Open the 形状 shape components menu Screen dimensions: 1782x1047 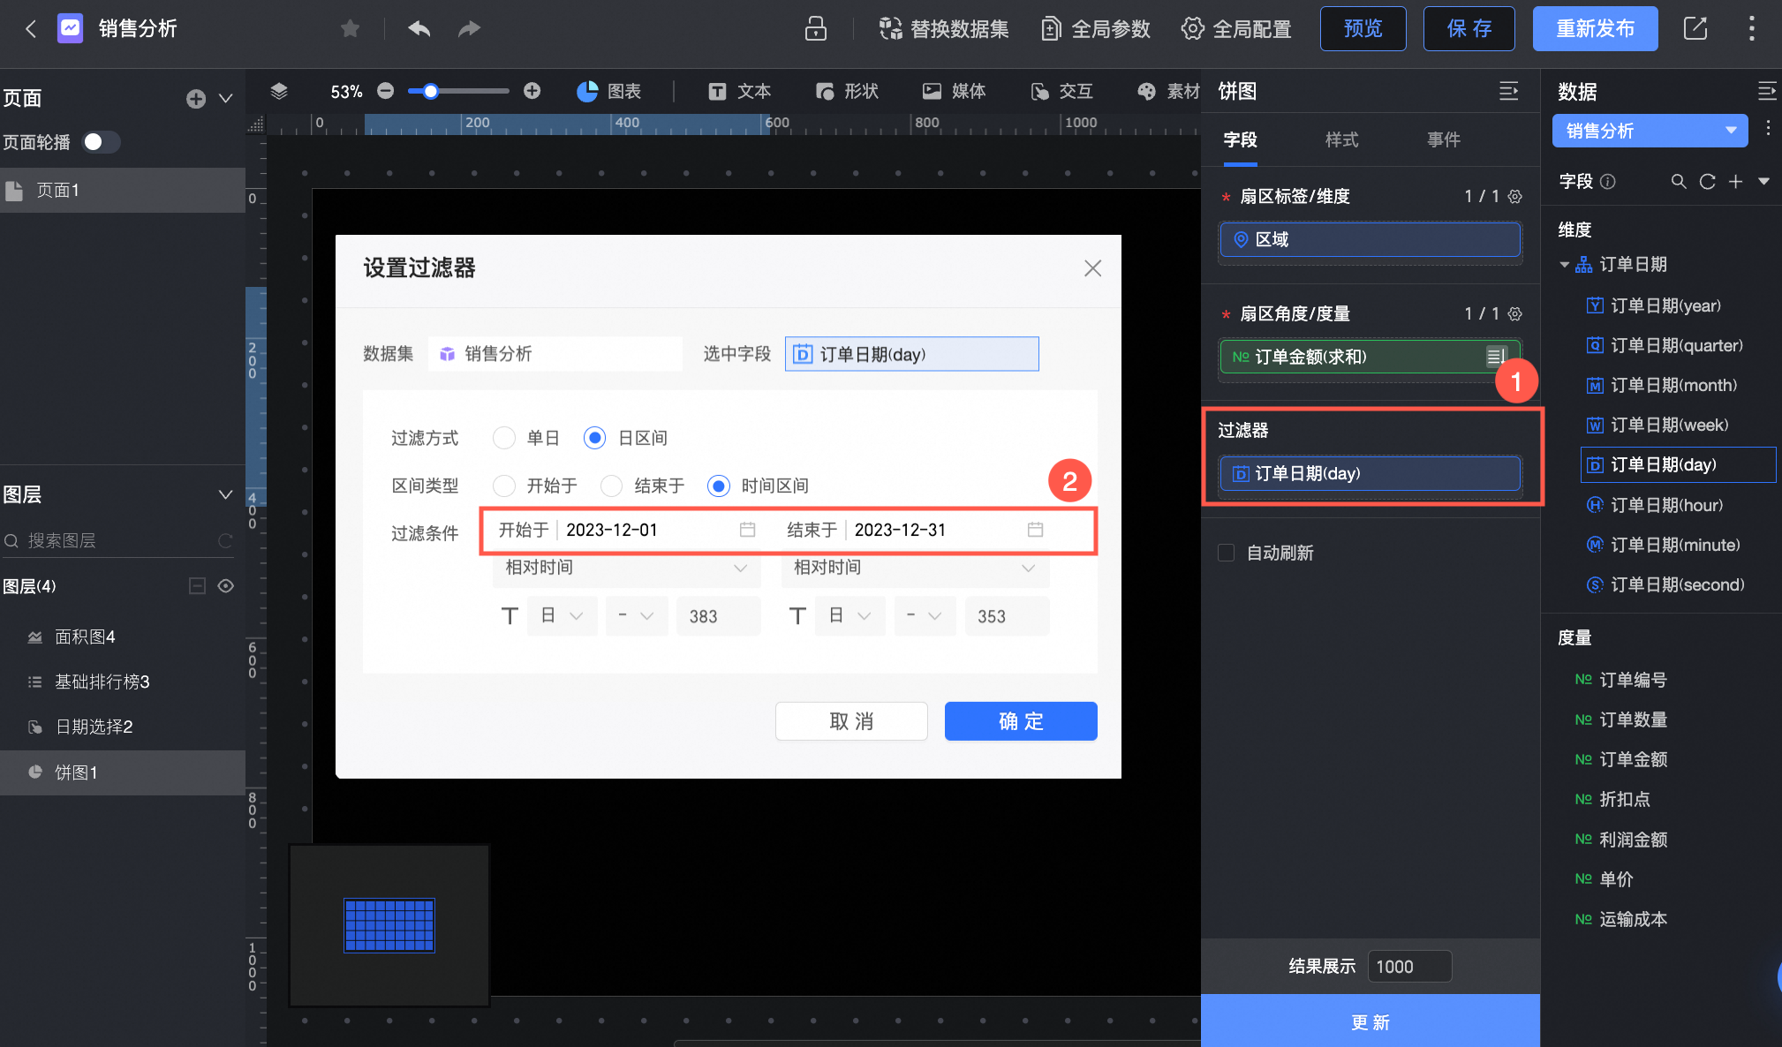tap(847, 91)
